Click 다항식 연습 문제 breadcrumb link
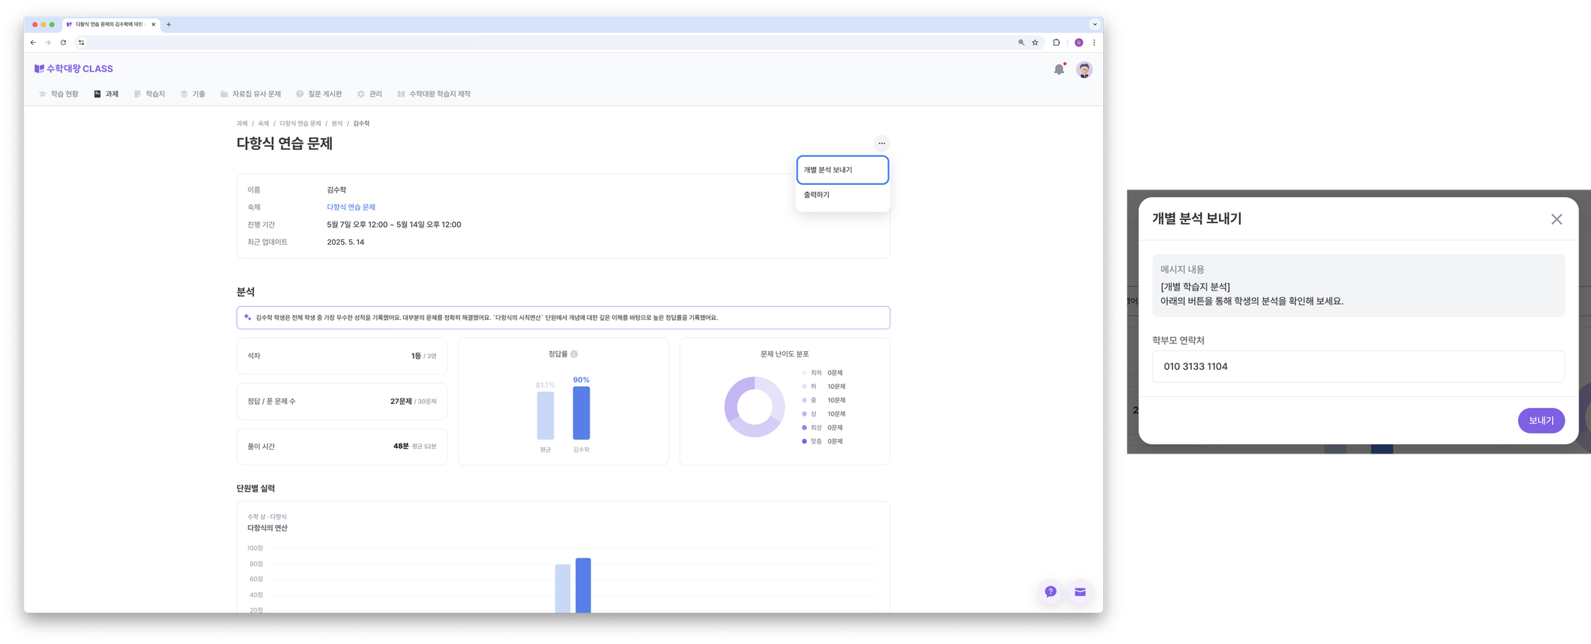The image size is (1591, 644). click(x=300, y=124)
